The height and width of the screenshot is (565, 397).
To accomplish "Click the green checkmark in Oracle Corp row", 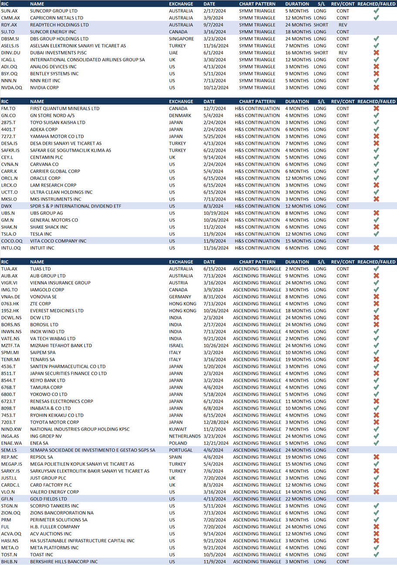I will pyautogui.click(x=376, y=178).
